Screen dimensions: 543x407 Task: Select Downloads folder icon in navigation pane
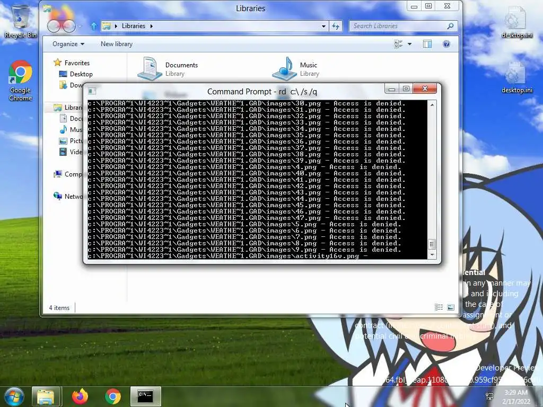point(63,85)
